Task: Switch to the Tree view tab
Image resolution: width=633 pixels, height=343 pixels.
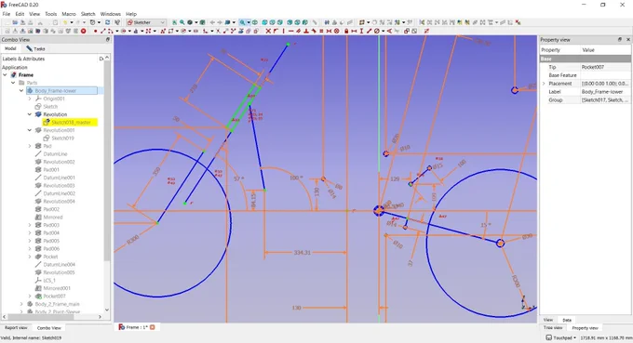Action: click(x=553, y=328)
